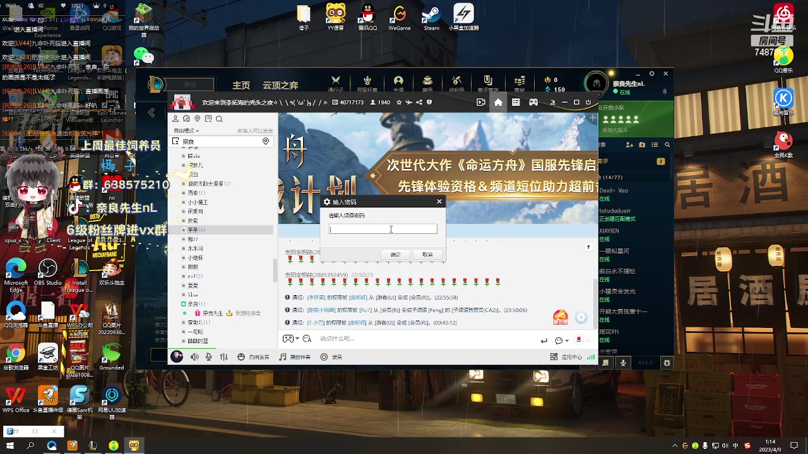Click friend XIAYIEN in League list
This screenshot has width=808, height=454.
pos(610,231)
